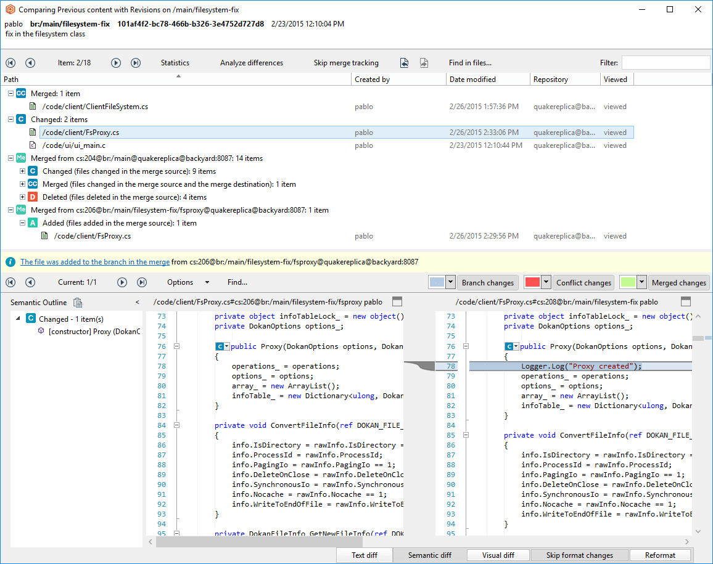Viewport: 713px width, 564px height.
Task: Jump to last difference in diff toolbar
Action: tap(142, 282)
